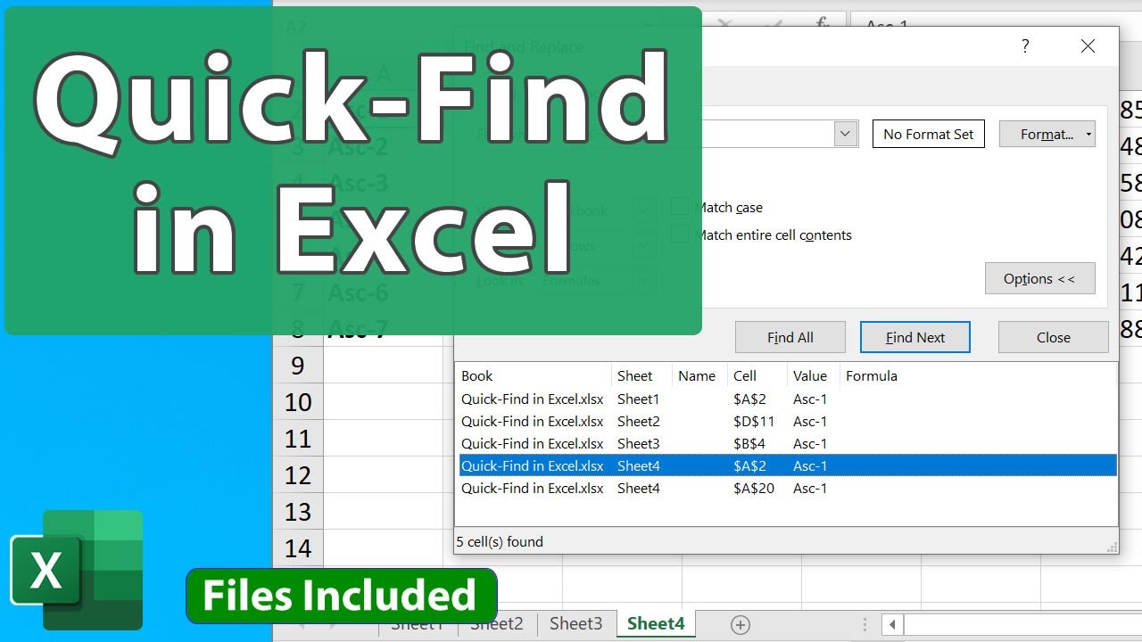Click the Value column header
Image resolution: width=1142 pixels, height=642 pixels.
pos(813,375)
